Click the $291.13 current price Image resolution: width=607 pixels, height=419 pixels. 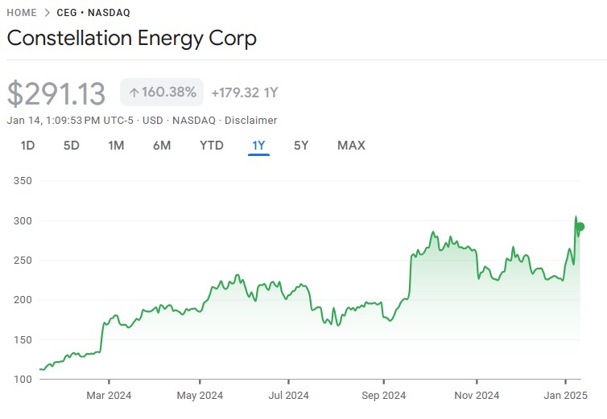[56, 93]
